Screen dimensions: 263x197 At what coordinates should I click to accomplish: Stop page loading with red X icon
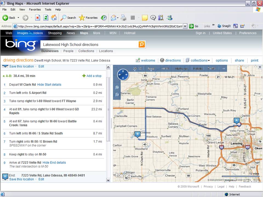click(38, 18)
